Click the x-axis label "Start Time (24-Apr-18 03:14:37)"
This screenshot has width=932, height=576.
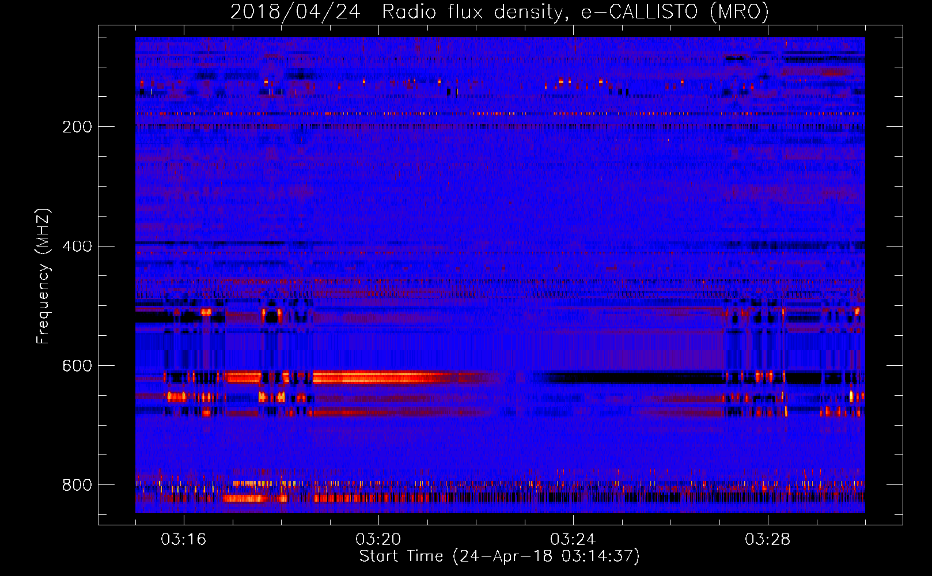pos(499,556)
